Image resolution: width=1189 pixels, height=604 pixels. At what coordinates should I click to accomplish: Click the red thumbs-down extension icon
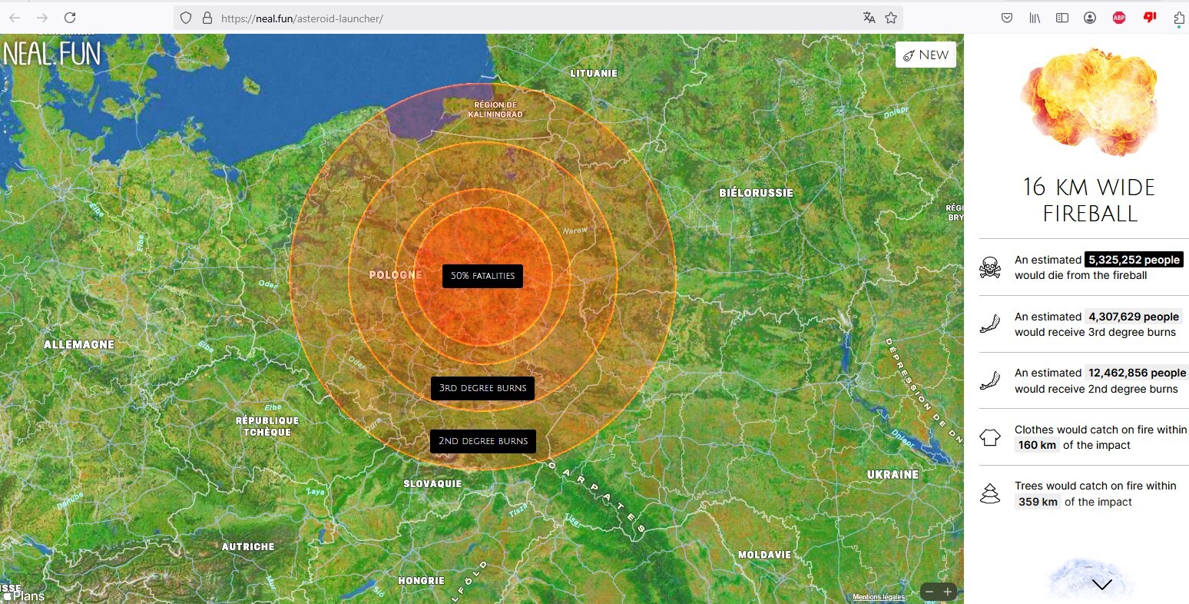[x=1149, y=18]
